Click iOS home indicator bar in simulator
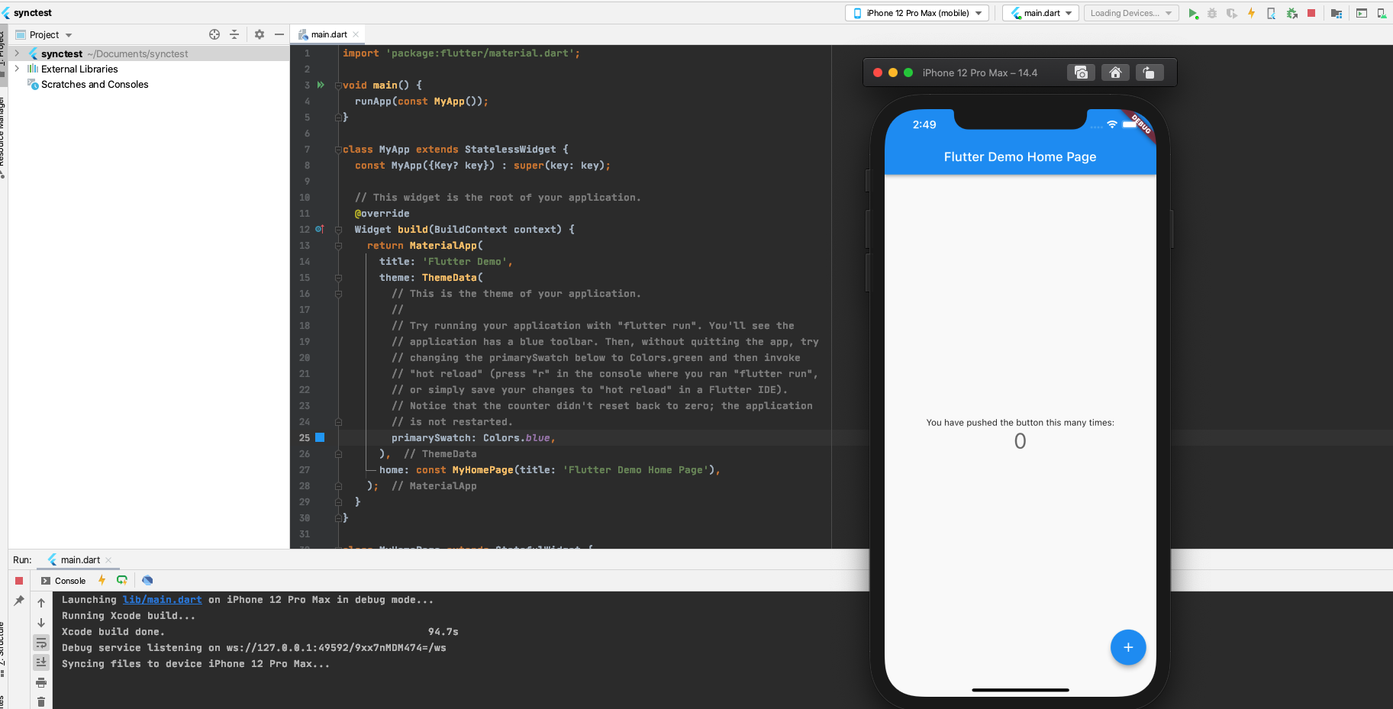Screen dimensions: 1393x709 tap(1020, 690)
